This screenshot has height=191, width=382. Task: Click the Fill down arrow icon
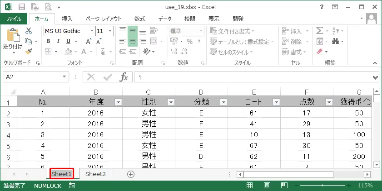point(319,42)
